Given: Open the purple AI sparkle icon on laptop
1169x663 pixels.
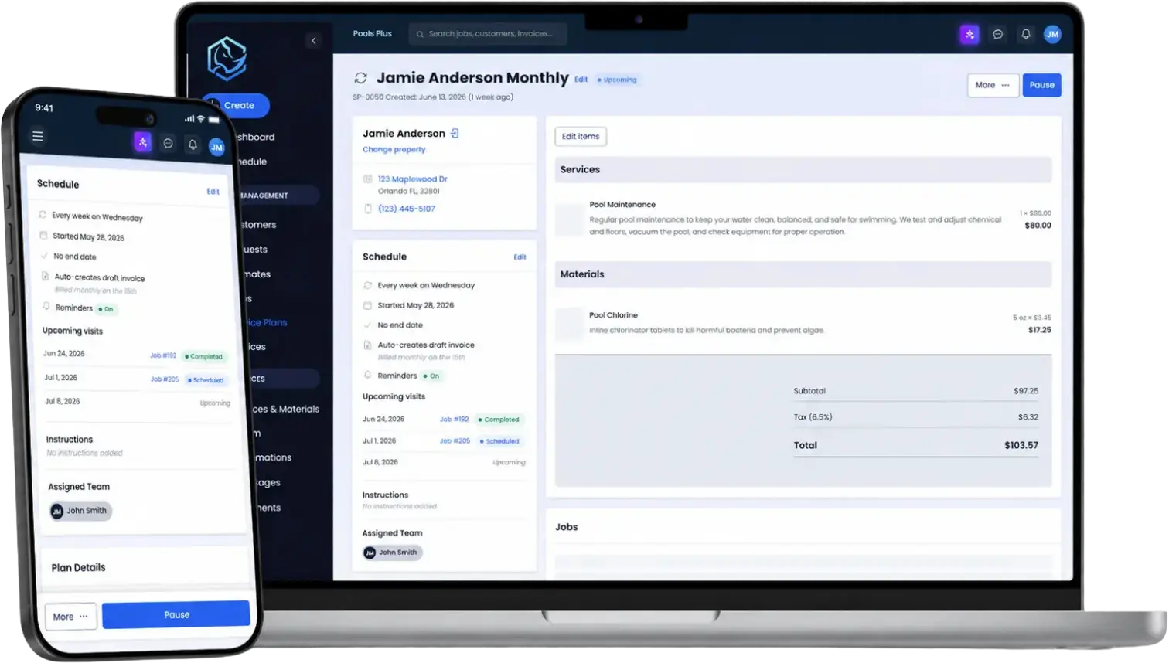Looking at the screenshot, I should point(970,34).
